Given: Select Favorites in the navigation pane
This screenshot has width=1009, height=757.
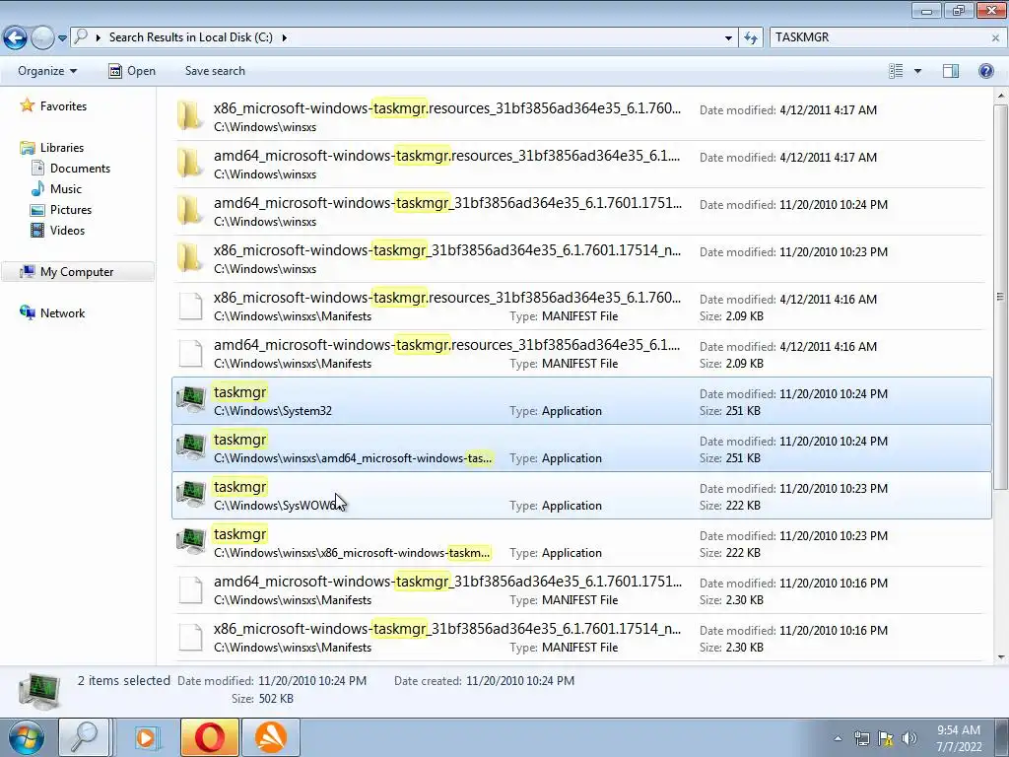Looking at the screenshot, I should pos(63,106).
